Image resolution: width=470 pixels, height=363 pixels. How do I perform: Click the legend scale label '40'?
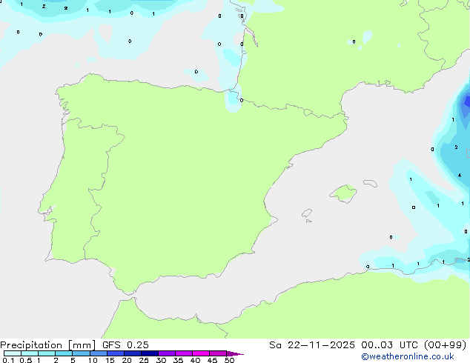point(195,360)
